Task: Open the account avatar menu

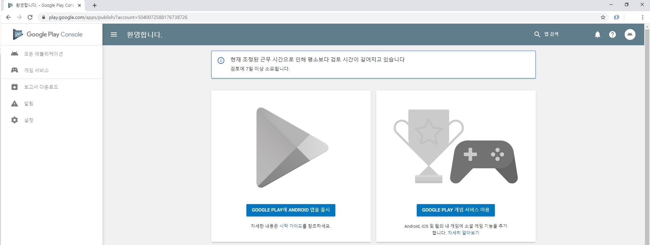Action: [x=630, y=34]
